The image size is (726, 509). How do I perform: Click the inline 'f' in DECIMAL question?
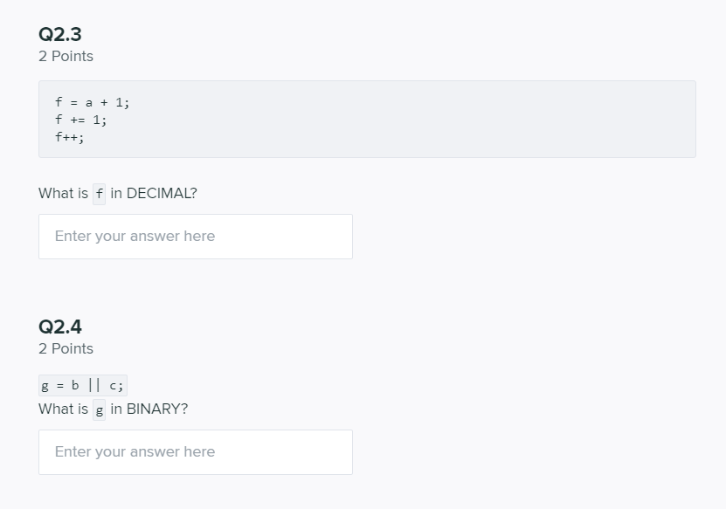[99, 194]
